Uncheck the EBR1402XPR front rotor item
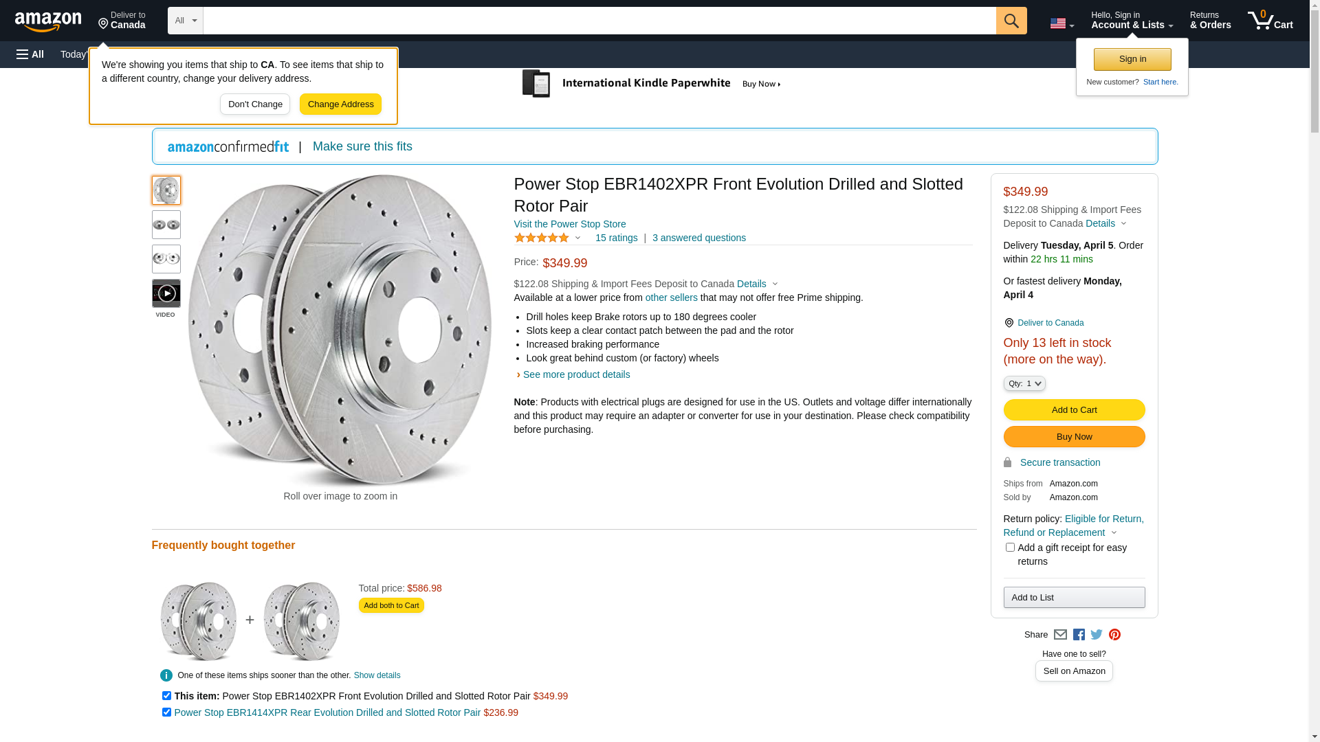The image size is (1320, 742). (x=166, y=696)
